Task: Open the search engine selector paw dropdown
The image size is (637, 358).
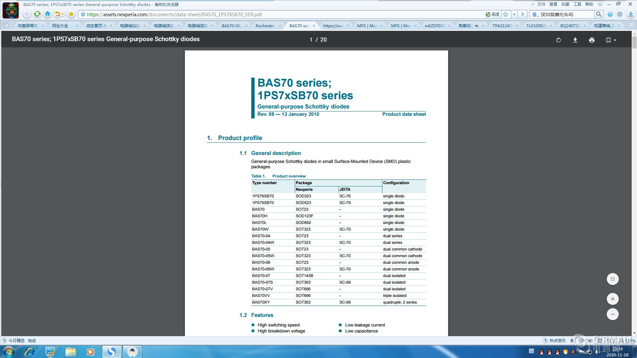Action: [535, 14]
